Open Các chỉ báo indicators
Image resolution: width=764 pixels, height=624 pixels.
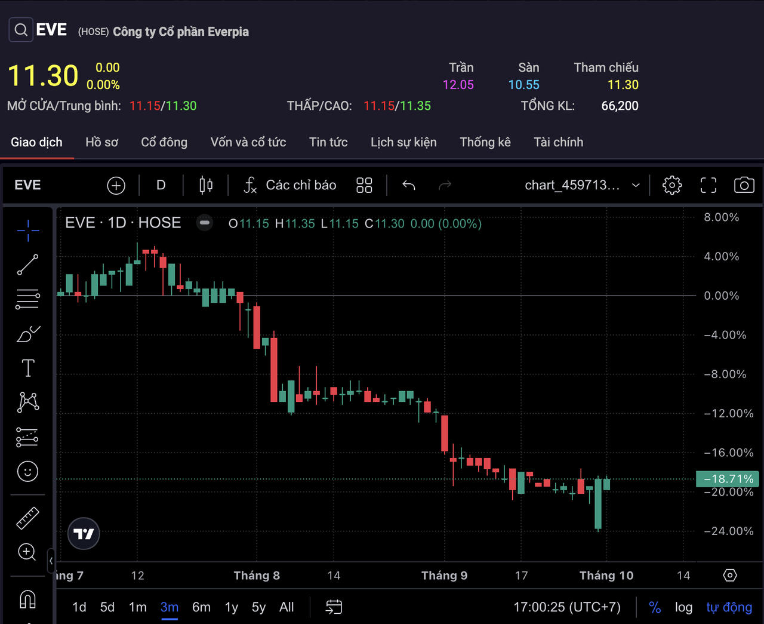coord(290,185)
